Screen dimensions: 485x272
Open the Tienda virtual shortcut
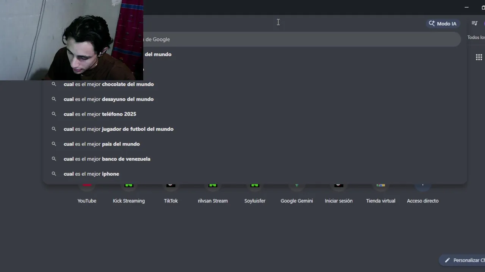pyautogui.click(x=381, y=195)
